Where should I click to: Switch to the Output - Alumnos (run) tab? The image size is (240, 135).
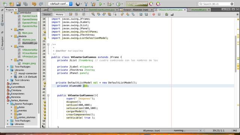(136, 10)
